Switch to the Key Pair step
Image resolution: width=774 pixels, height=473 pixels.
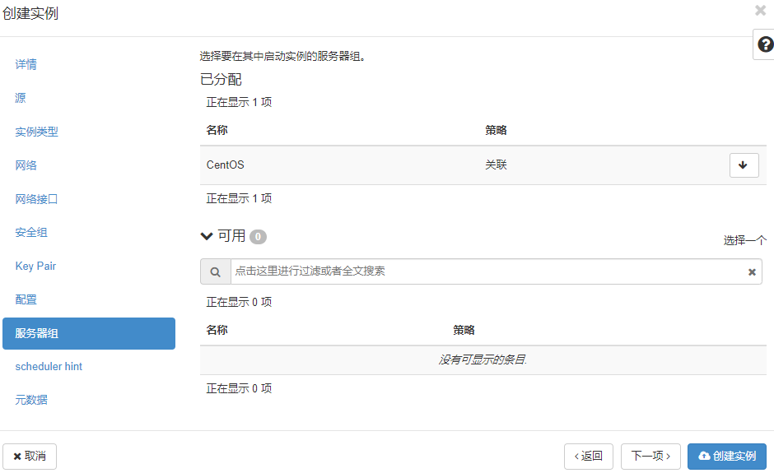pyautogui.click(x=35, y=267)
